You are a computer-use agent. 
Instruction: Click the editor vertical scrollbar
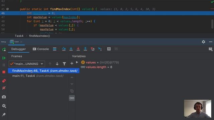(x=212, y=24)
